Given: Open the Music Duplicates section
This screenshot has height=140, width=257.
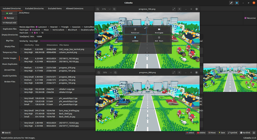Looking at the screenshot, I should [9, 64].
